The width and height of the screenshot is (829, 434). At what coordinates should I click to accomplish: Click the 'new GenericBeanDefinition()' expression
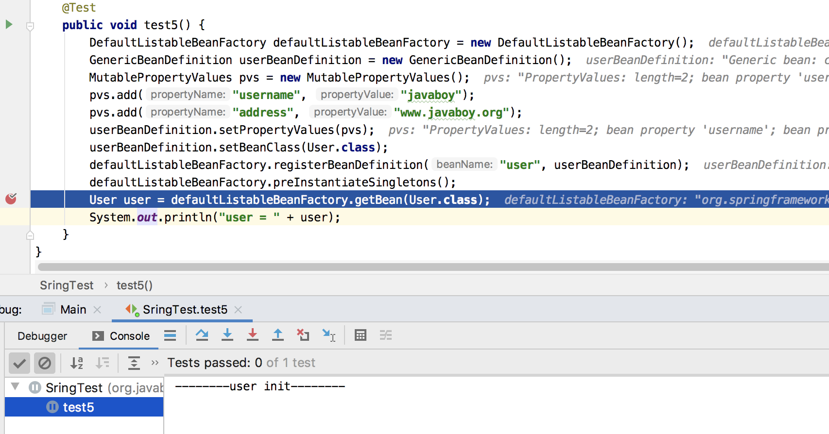pyautogui.click(x=473, y=60)
